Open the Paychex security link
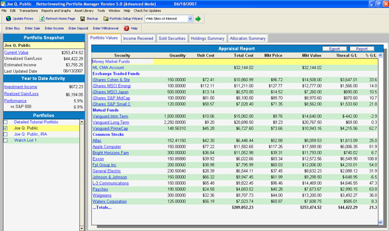Screen dimensions: 389x231 [x=100, y=189]
